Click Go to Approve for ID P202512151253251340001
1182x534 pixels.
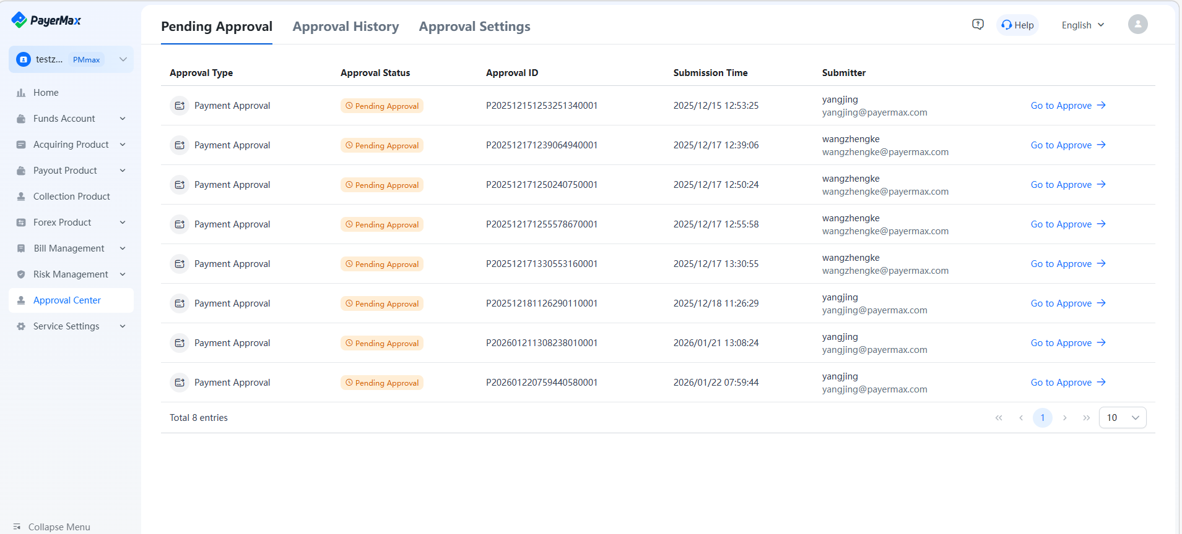(1067, 106)
